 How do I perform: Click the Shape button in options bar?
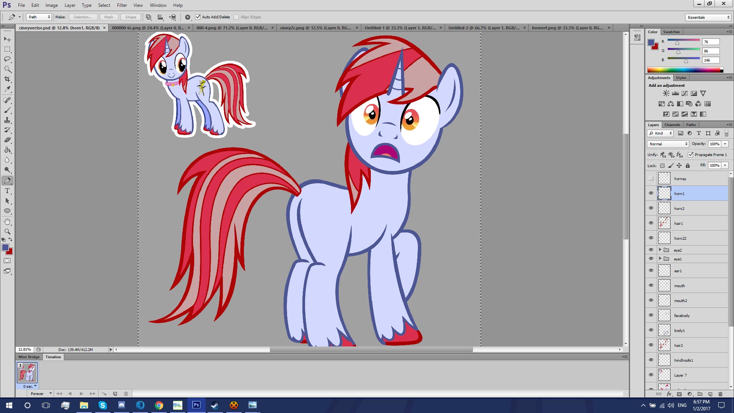(131, 17)
